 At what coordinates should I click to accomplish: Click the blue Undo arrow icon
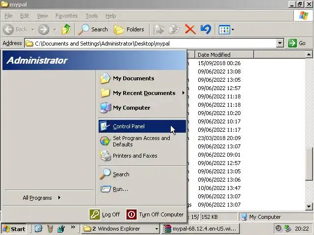(206, 29)
